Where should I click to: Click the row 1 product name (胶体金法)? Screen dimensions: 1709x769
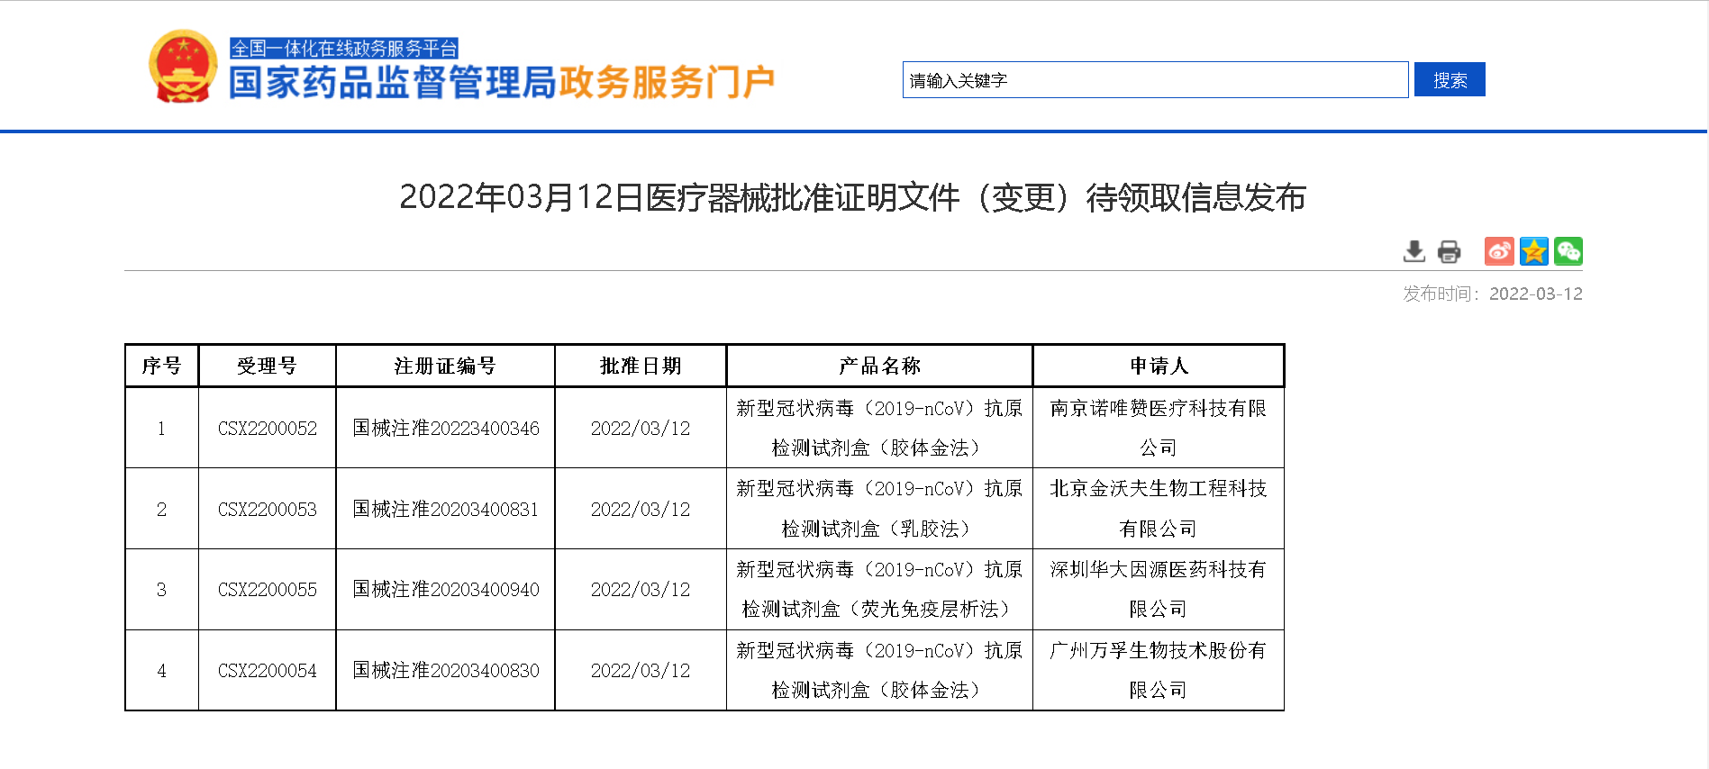coord(879,429)
